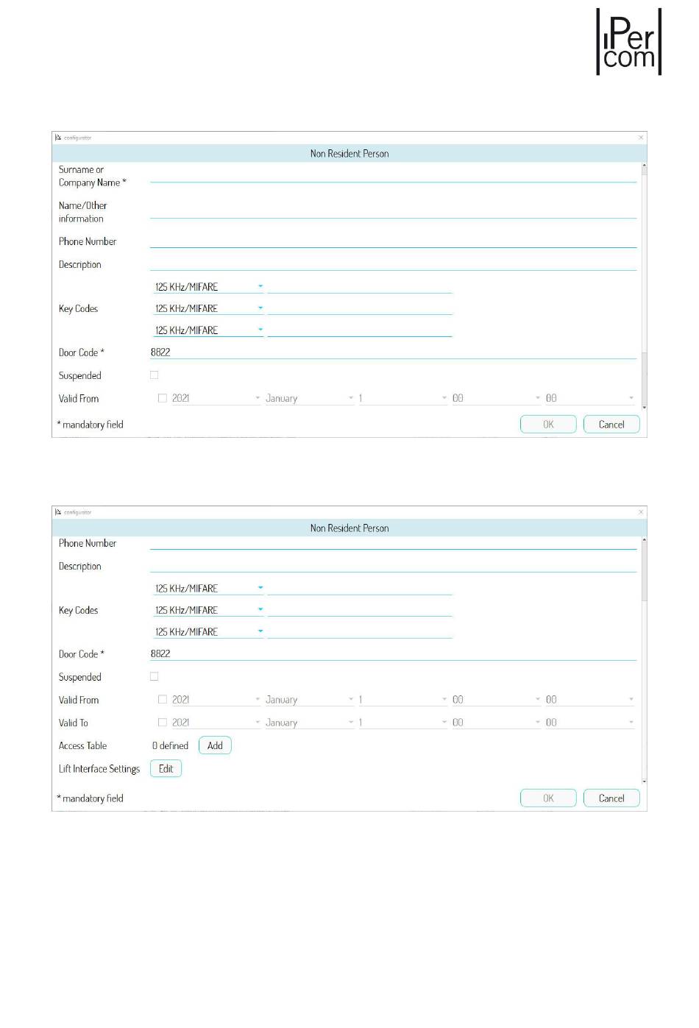The image size is (699, 1028).
Task: Open Valid From day dropdown in lower dialog
Action: point(402,700)
